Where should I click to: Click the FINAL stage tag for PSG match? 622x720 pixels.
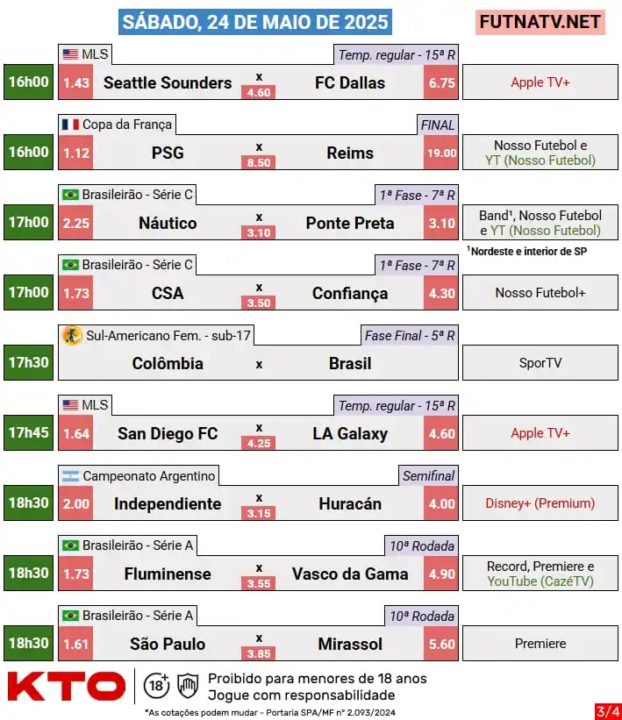(x=437, y=125)
